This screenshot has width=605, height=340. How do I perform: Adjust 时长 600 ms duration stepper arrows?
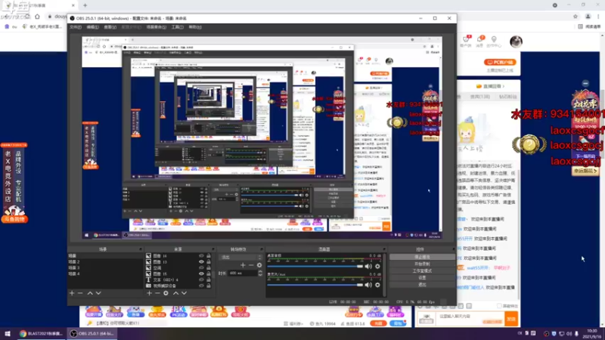(x=260, y=274)
